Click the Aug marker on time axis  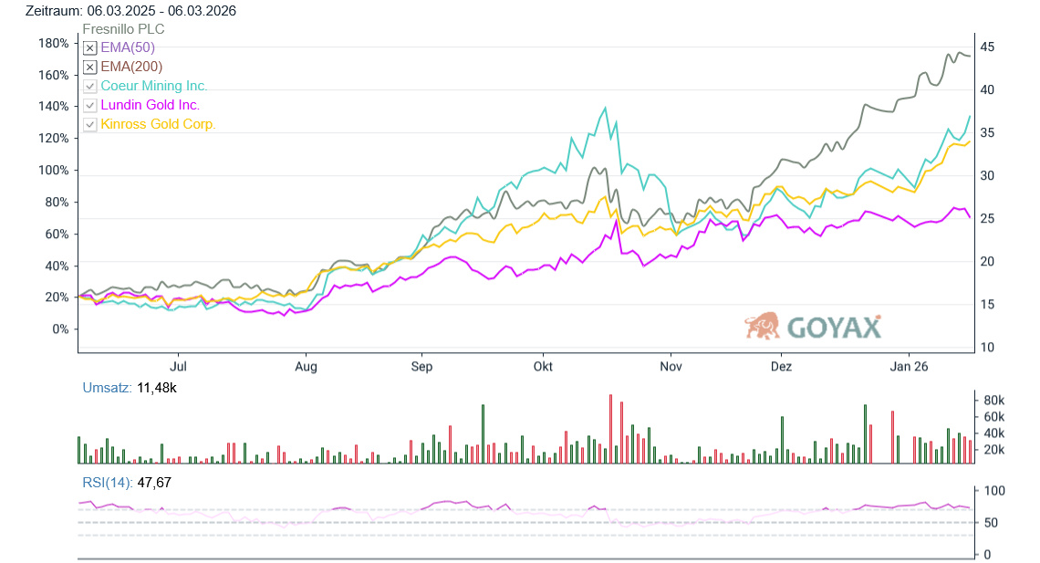click(306, 367)
